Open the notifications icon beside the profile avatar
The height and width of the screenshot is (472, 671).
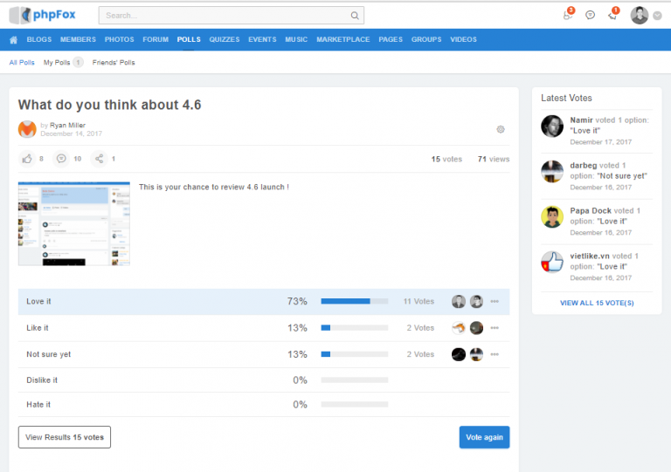[x=612, y=15]
